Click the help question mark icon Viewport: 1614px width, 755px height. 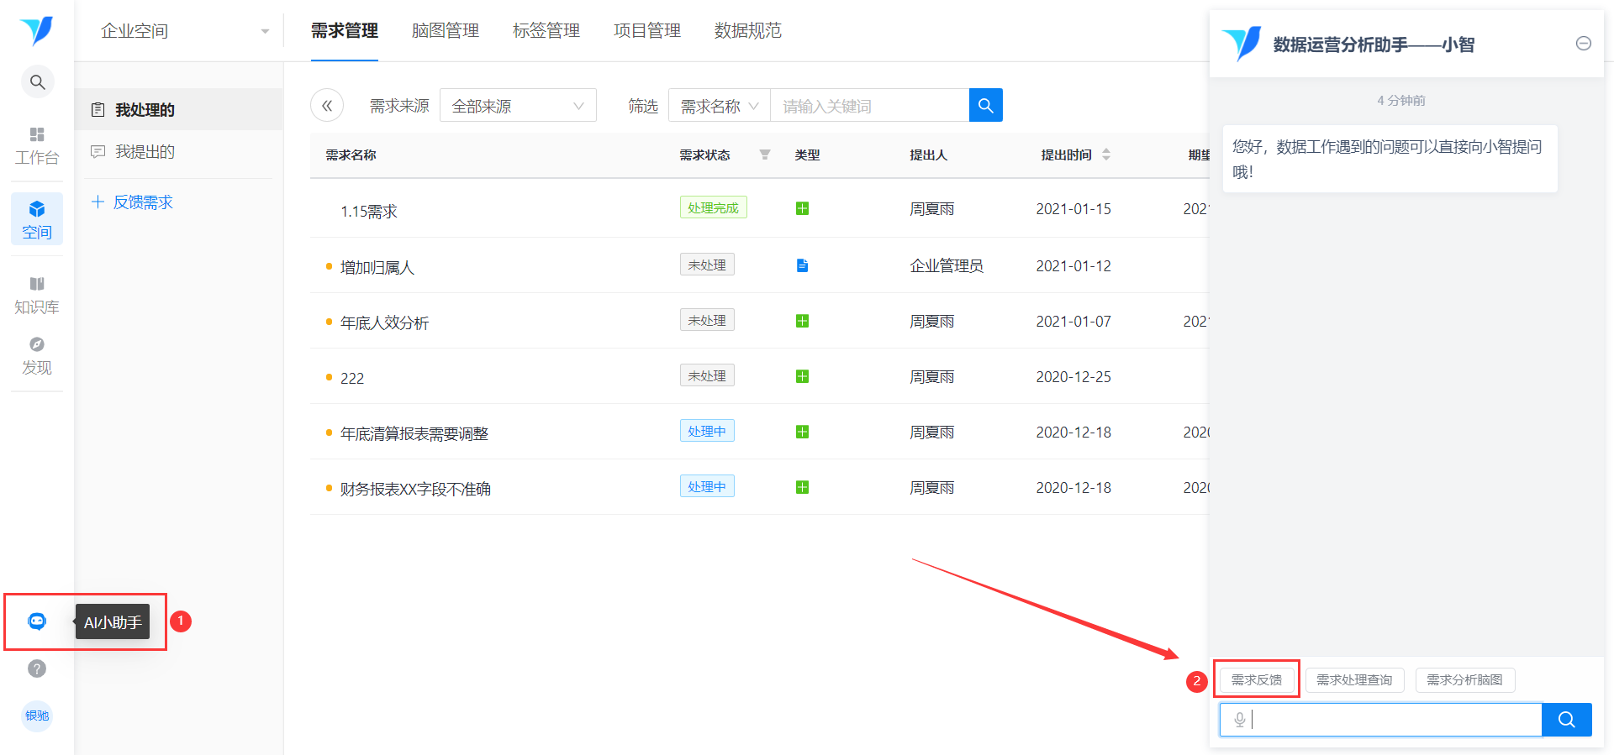[37, 668]
